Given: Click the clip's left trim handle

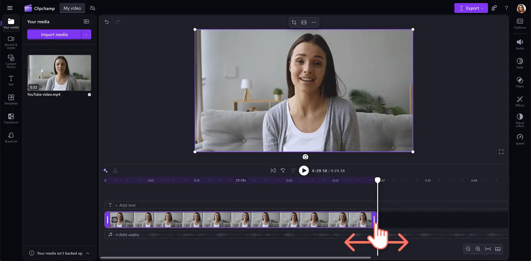Looking at the screenshot, I should [108, 220].
